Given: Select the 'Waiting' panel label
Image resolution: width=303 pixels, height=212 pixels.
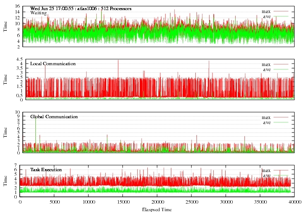Looking at the screenshot, I should (38, 13).
